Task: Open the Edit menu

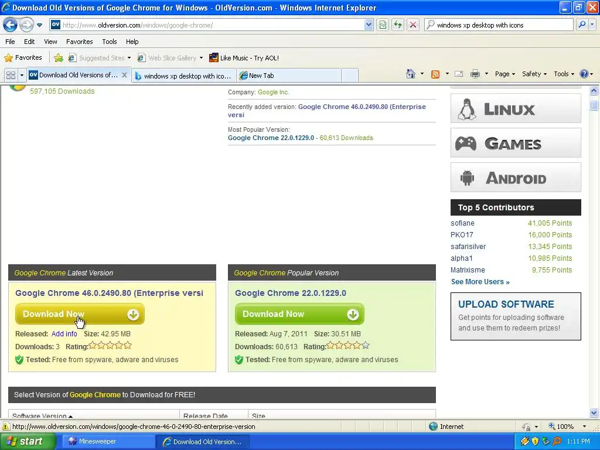Action: (29, 42)
